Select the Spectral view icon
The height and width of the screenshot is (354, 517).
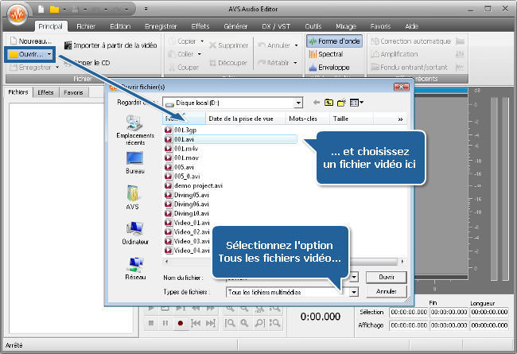tap(328, 55)
